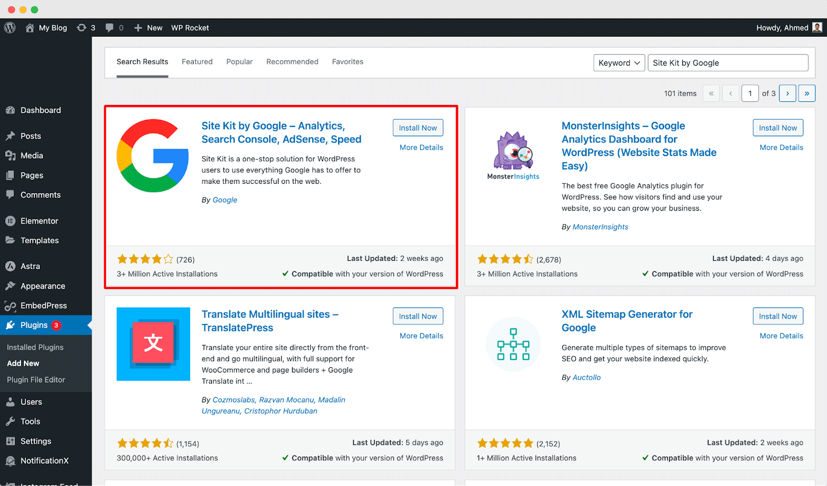Click the Tools icon
This screenshot has height=486, width=827.
click(11, 421)
